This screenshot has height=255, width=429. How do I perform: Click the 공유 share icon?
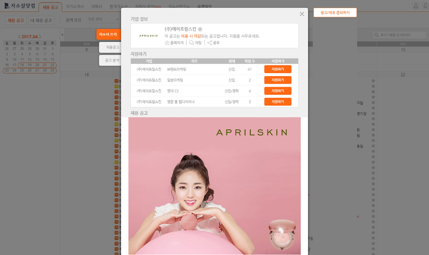213,43
